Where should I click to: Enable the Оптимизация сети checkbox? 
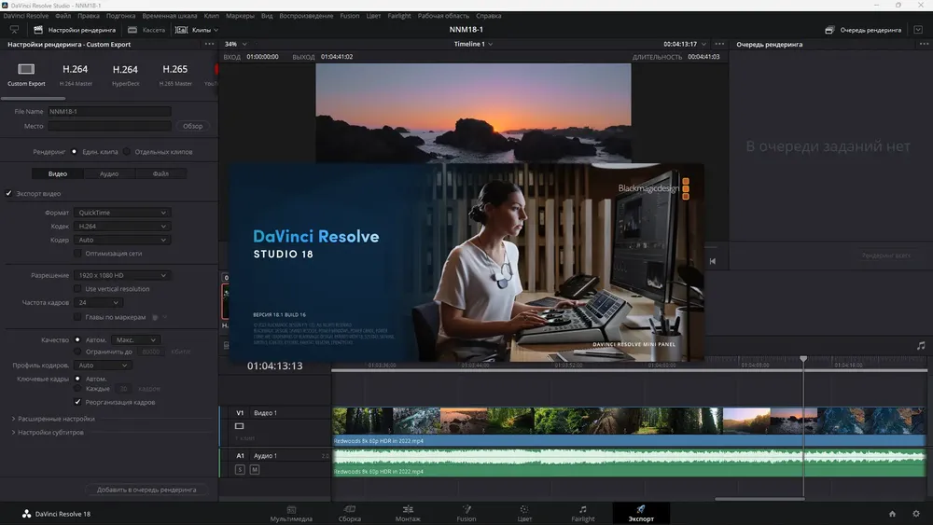(x=78, y=254)
